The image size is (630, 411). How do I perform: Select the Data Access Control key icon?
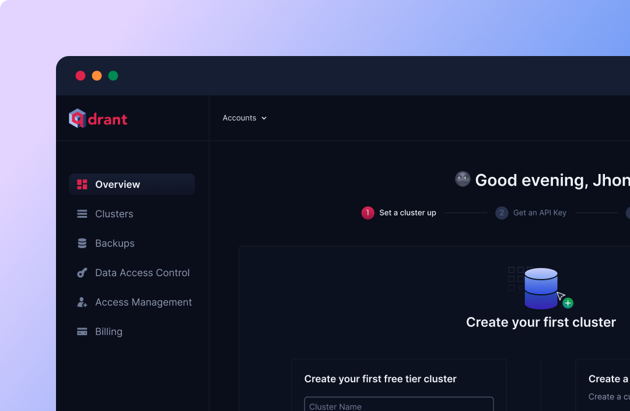(82, 273)
